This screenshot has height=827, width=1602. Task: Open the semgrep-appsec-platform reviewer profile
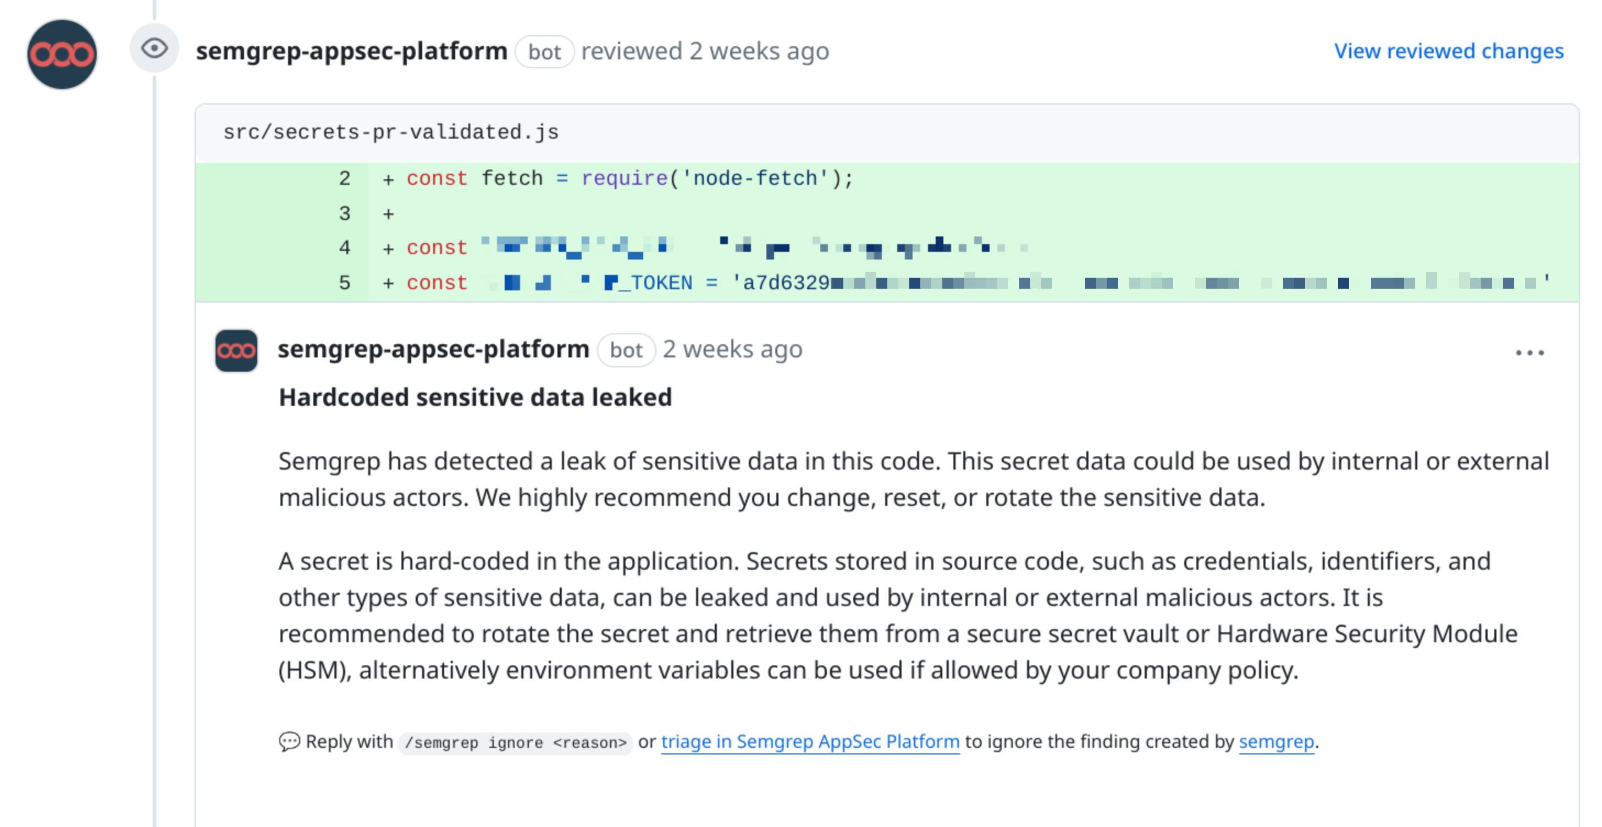pos(351,51)
